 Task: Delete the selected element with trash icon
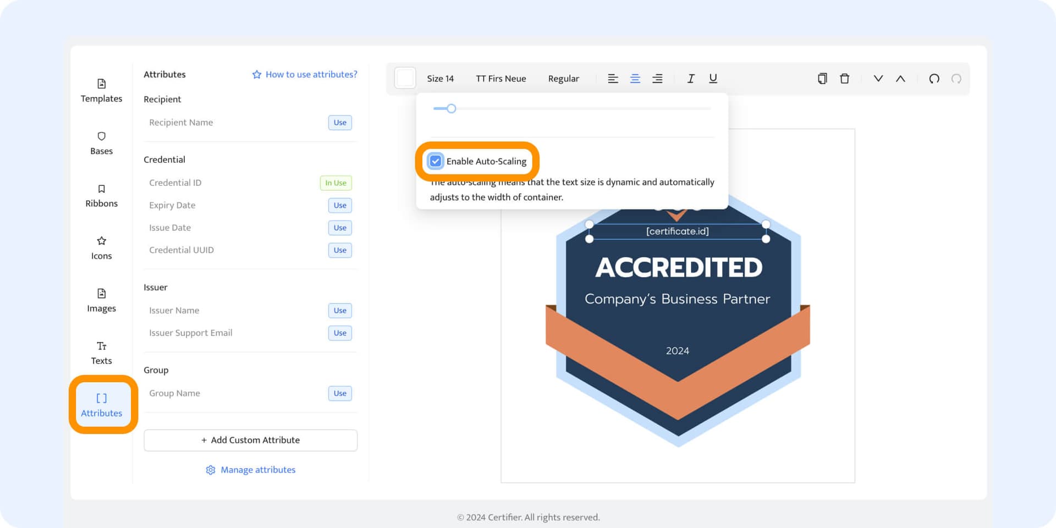click(844, 78)
